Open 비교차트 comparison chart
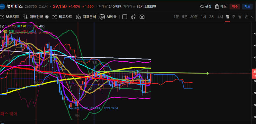This screenshot has height=124, width=256. [62, 17]
